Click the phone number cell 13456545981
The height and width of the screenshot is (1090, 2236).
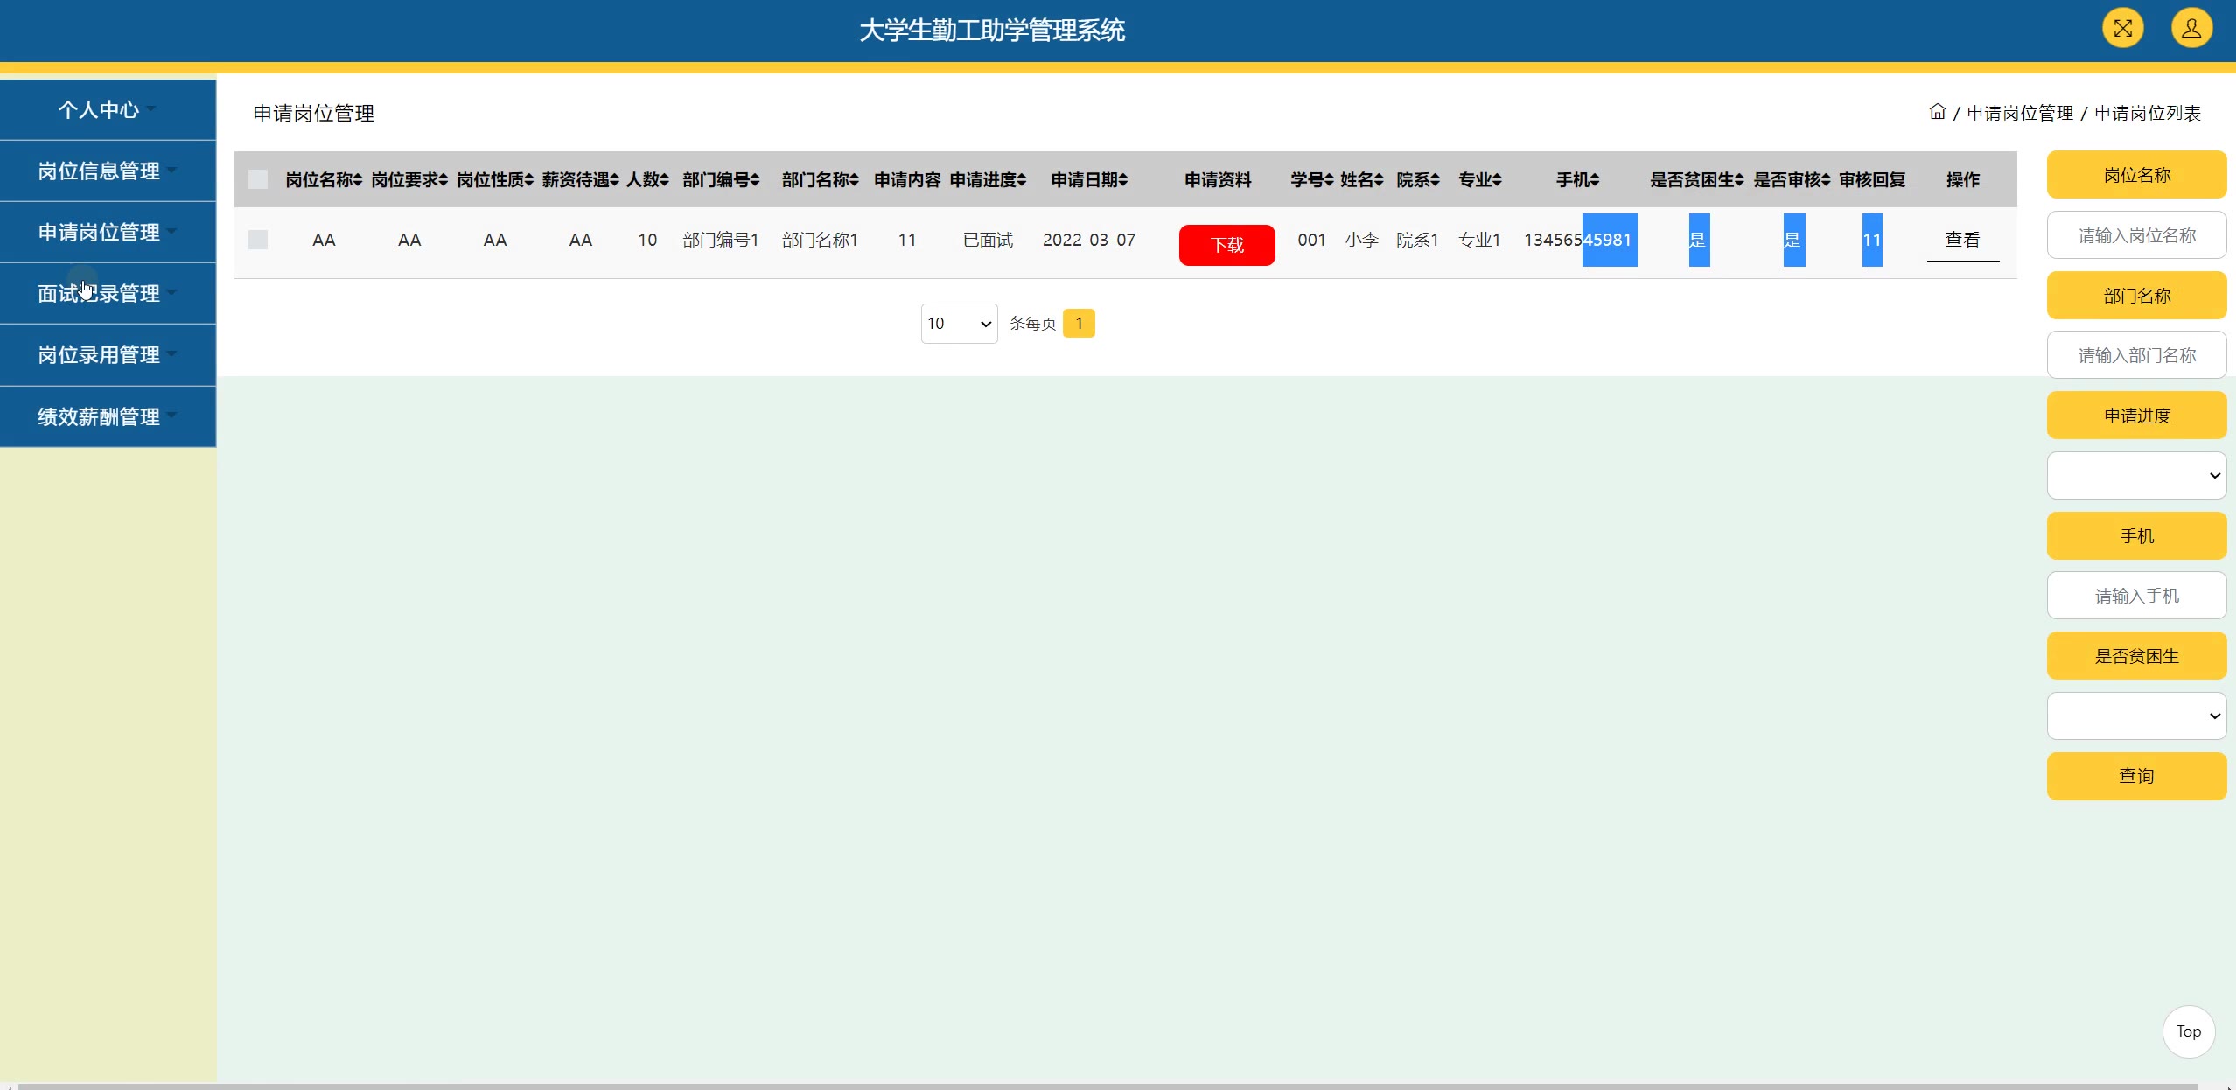pos(1578,240)
